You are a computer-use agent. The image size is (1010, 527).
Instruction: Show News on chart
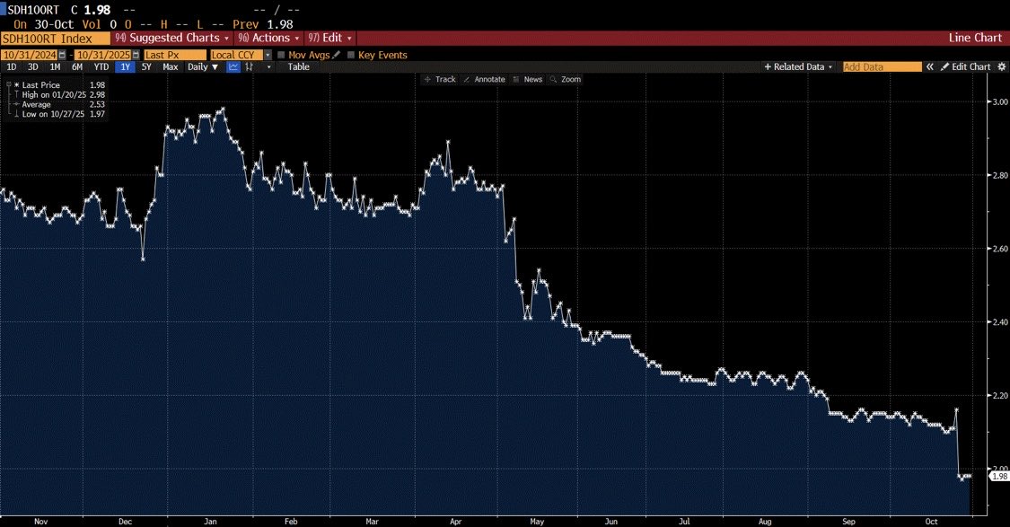tap(528, 79)
